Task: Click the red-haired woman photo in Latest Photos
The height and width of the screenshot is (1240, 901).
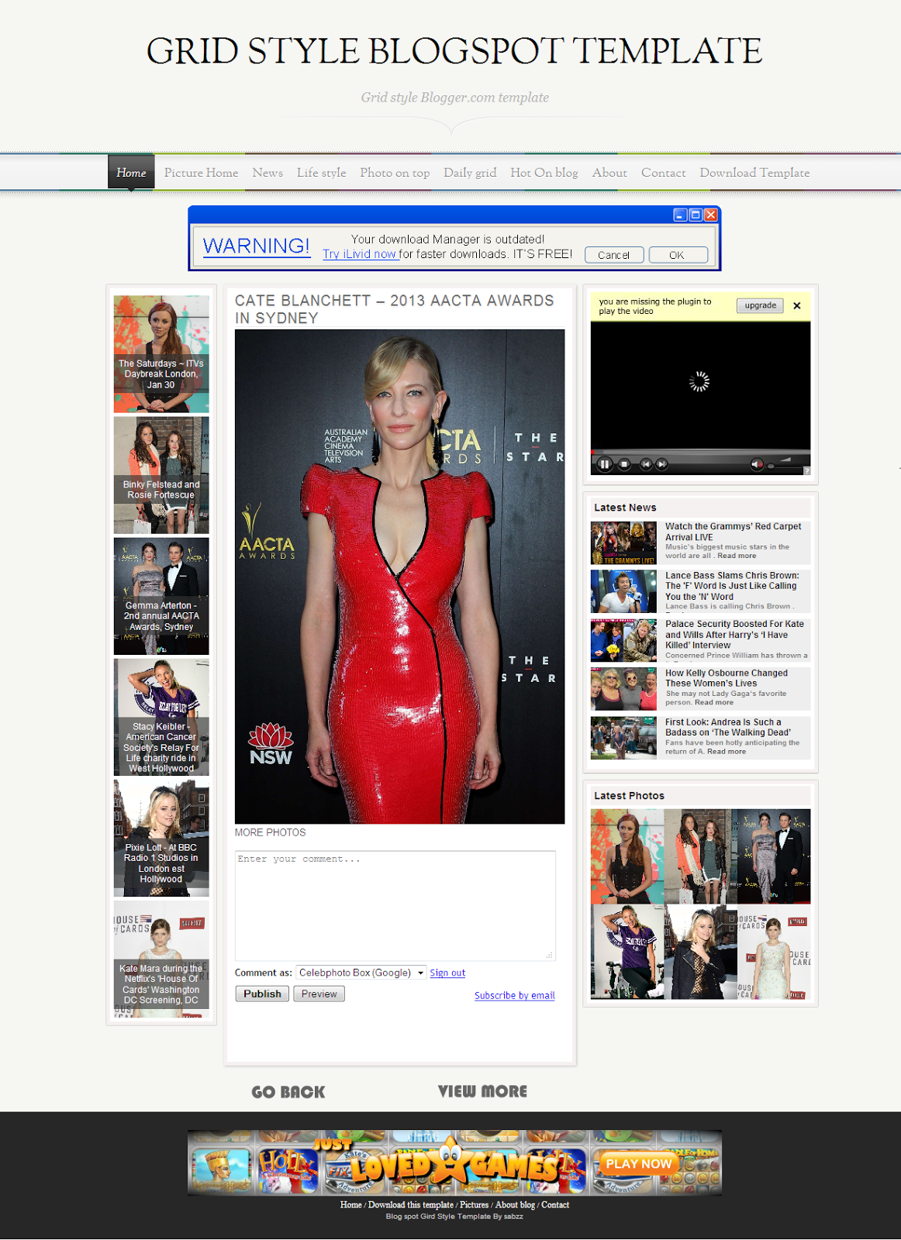Action: pos(627,856)
